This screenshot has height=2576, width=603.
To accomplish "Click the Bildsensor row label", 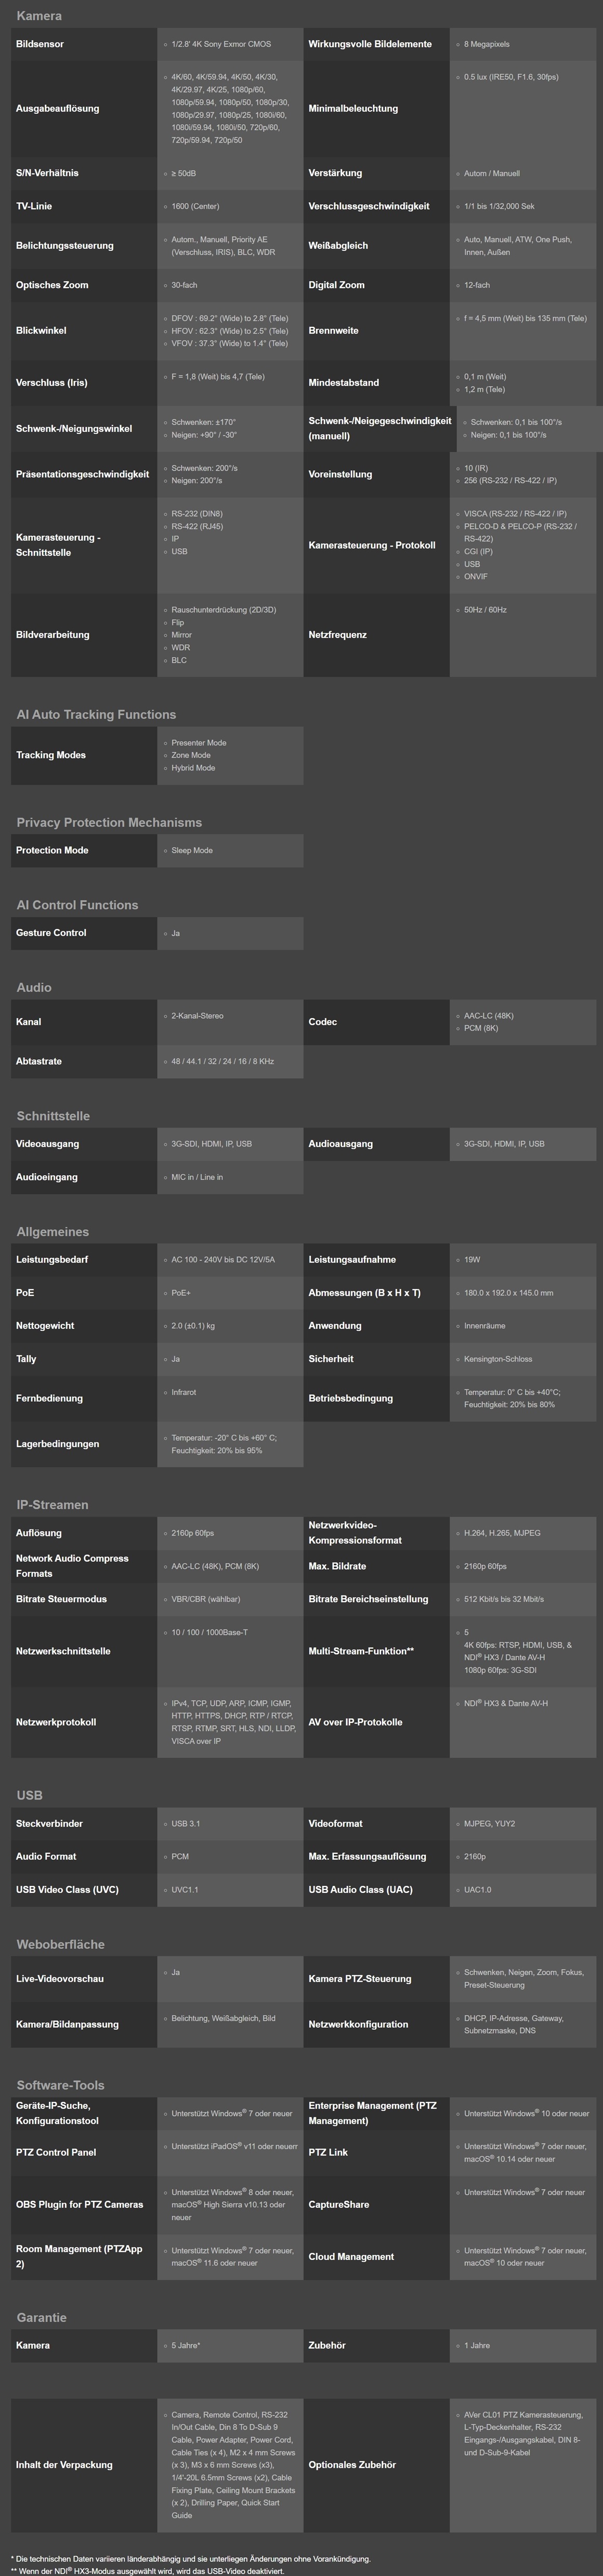I will (x=40, y=44).
